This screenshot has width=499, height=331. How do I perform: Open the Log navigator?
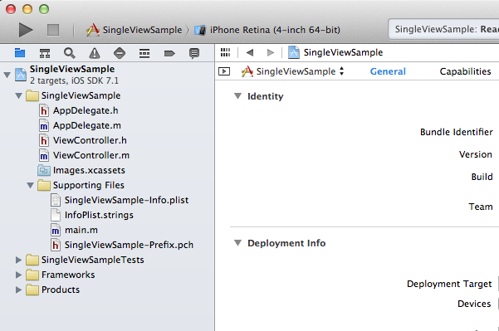pos(194,53)
